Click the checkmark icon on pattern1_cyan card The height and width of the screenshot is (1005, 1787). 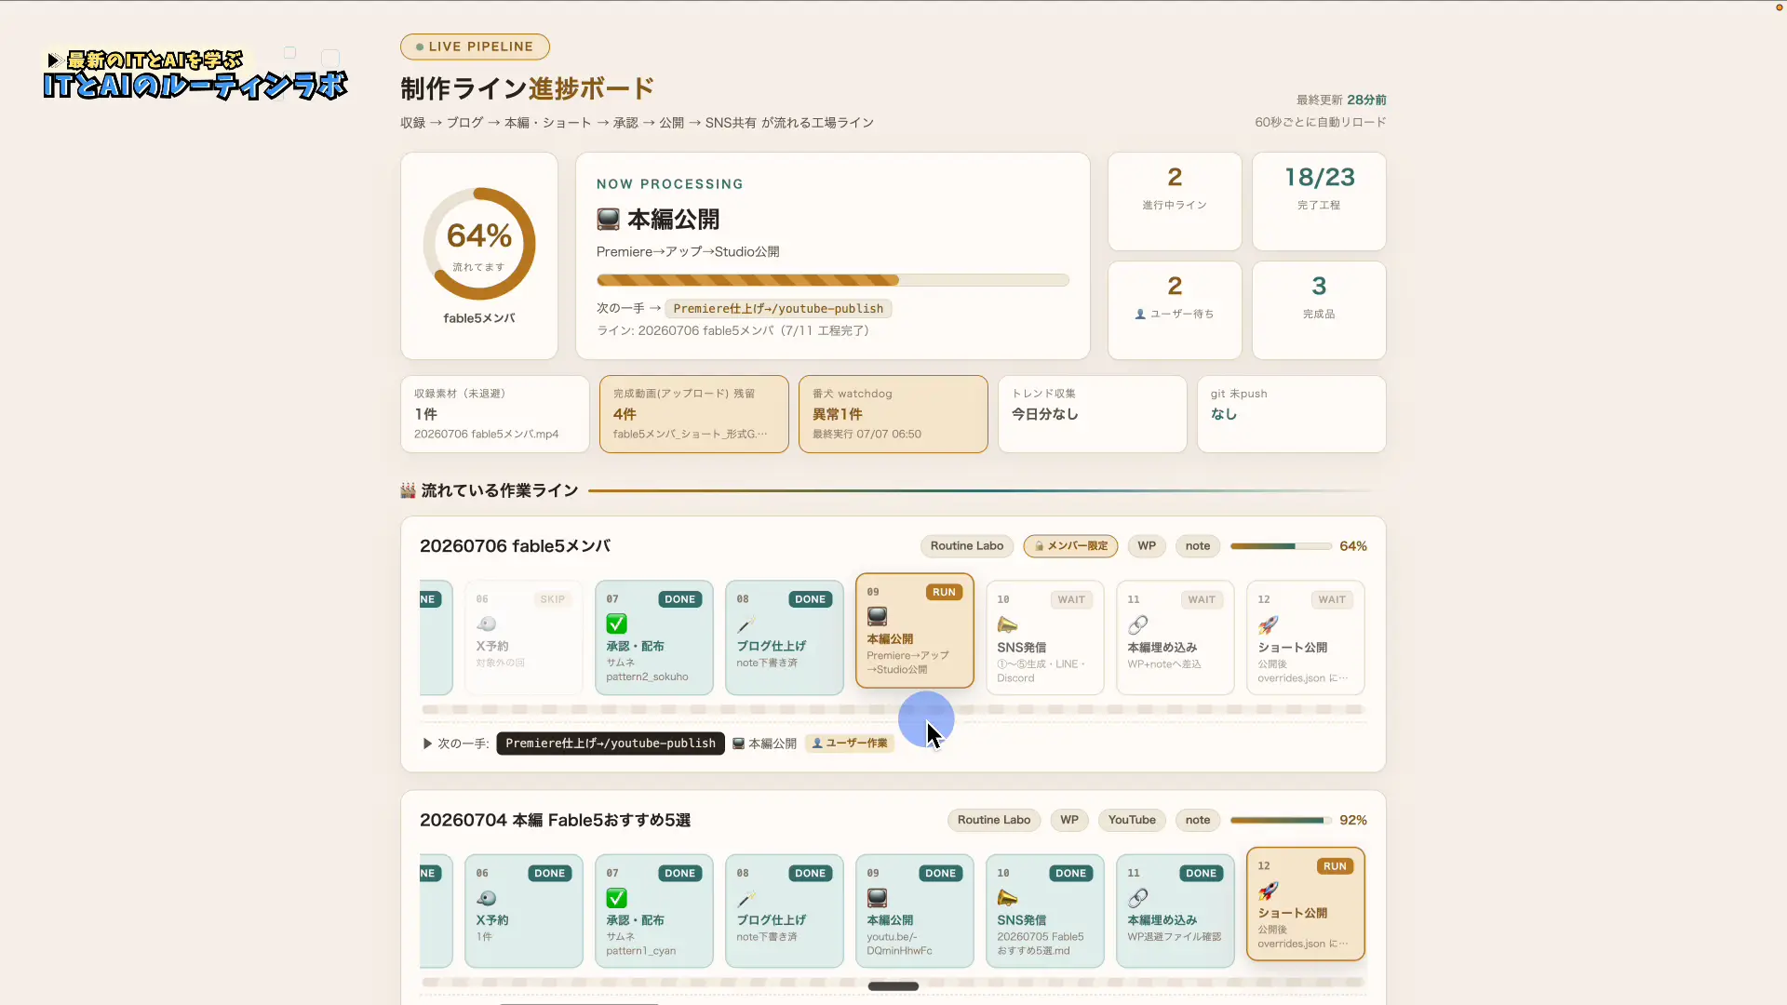point(616,898)
